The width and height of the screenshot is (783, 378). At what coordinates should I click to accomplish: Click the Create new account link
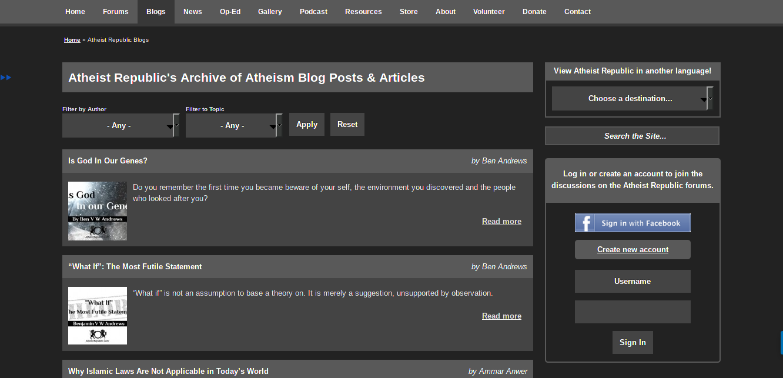click(633, 249)
